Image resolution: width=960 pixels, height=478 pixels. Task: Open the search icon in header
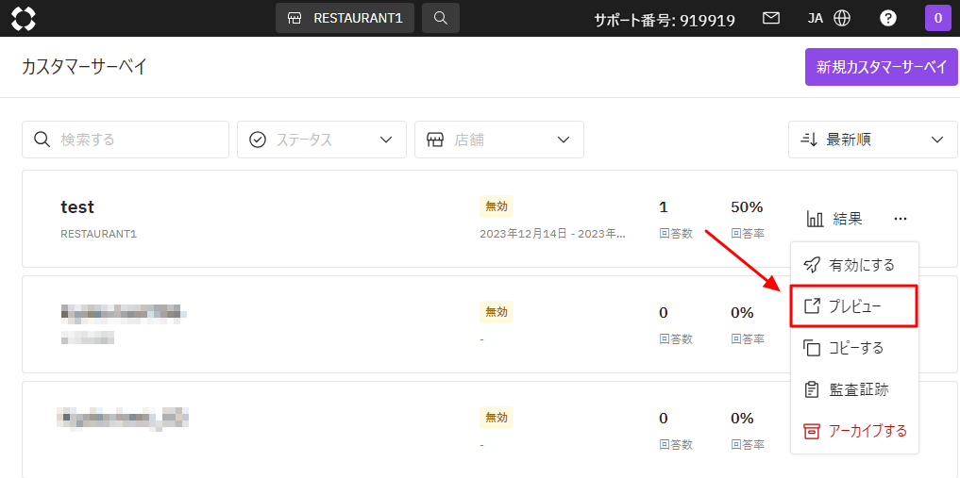tap(441, 18)
